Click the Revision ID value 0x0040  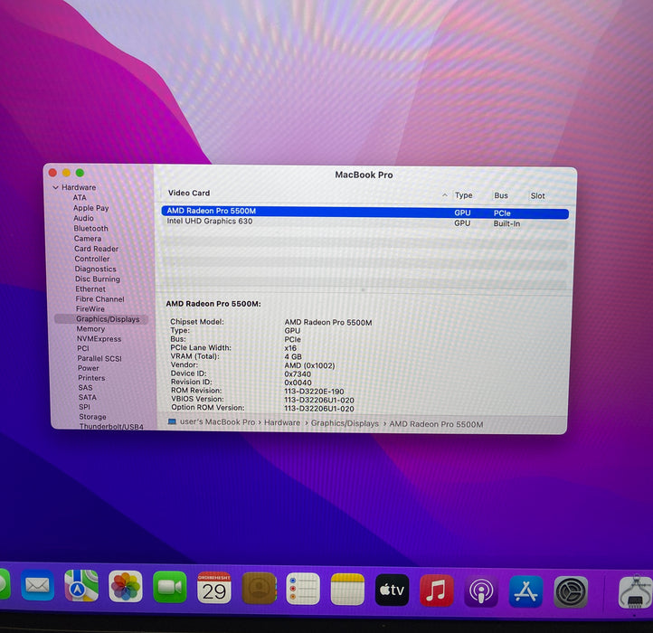click(298, 383)
